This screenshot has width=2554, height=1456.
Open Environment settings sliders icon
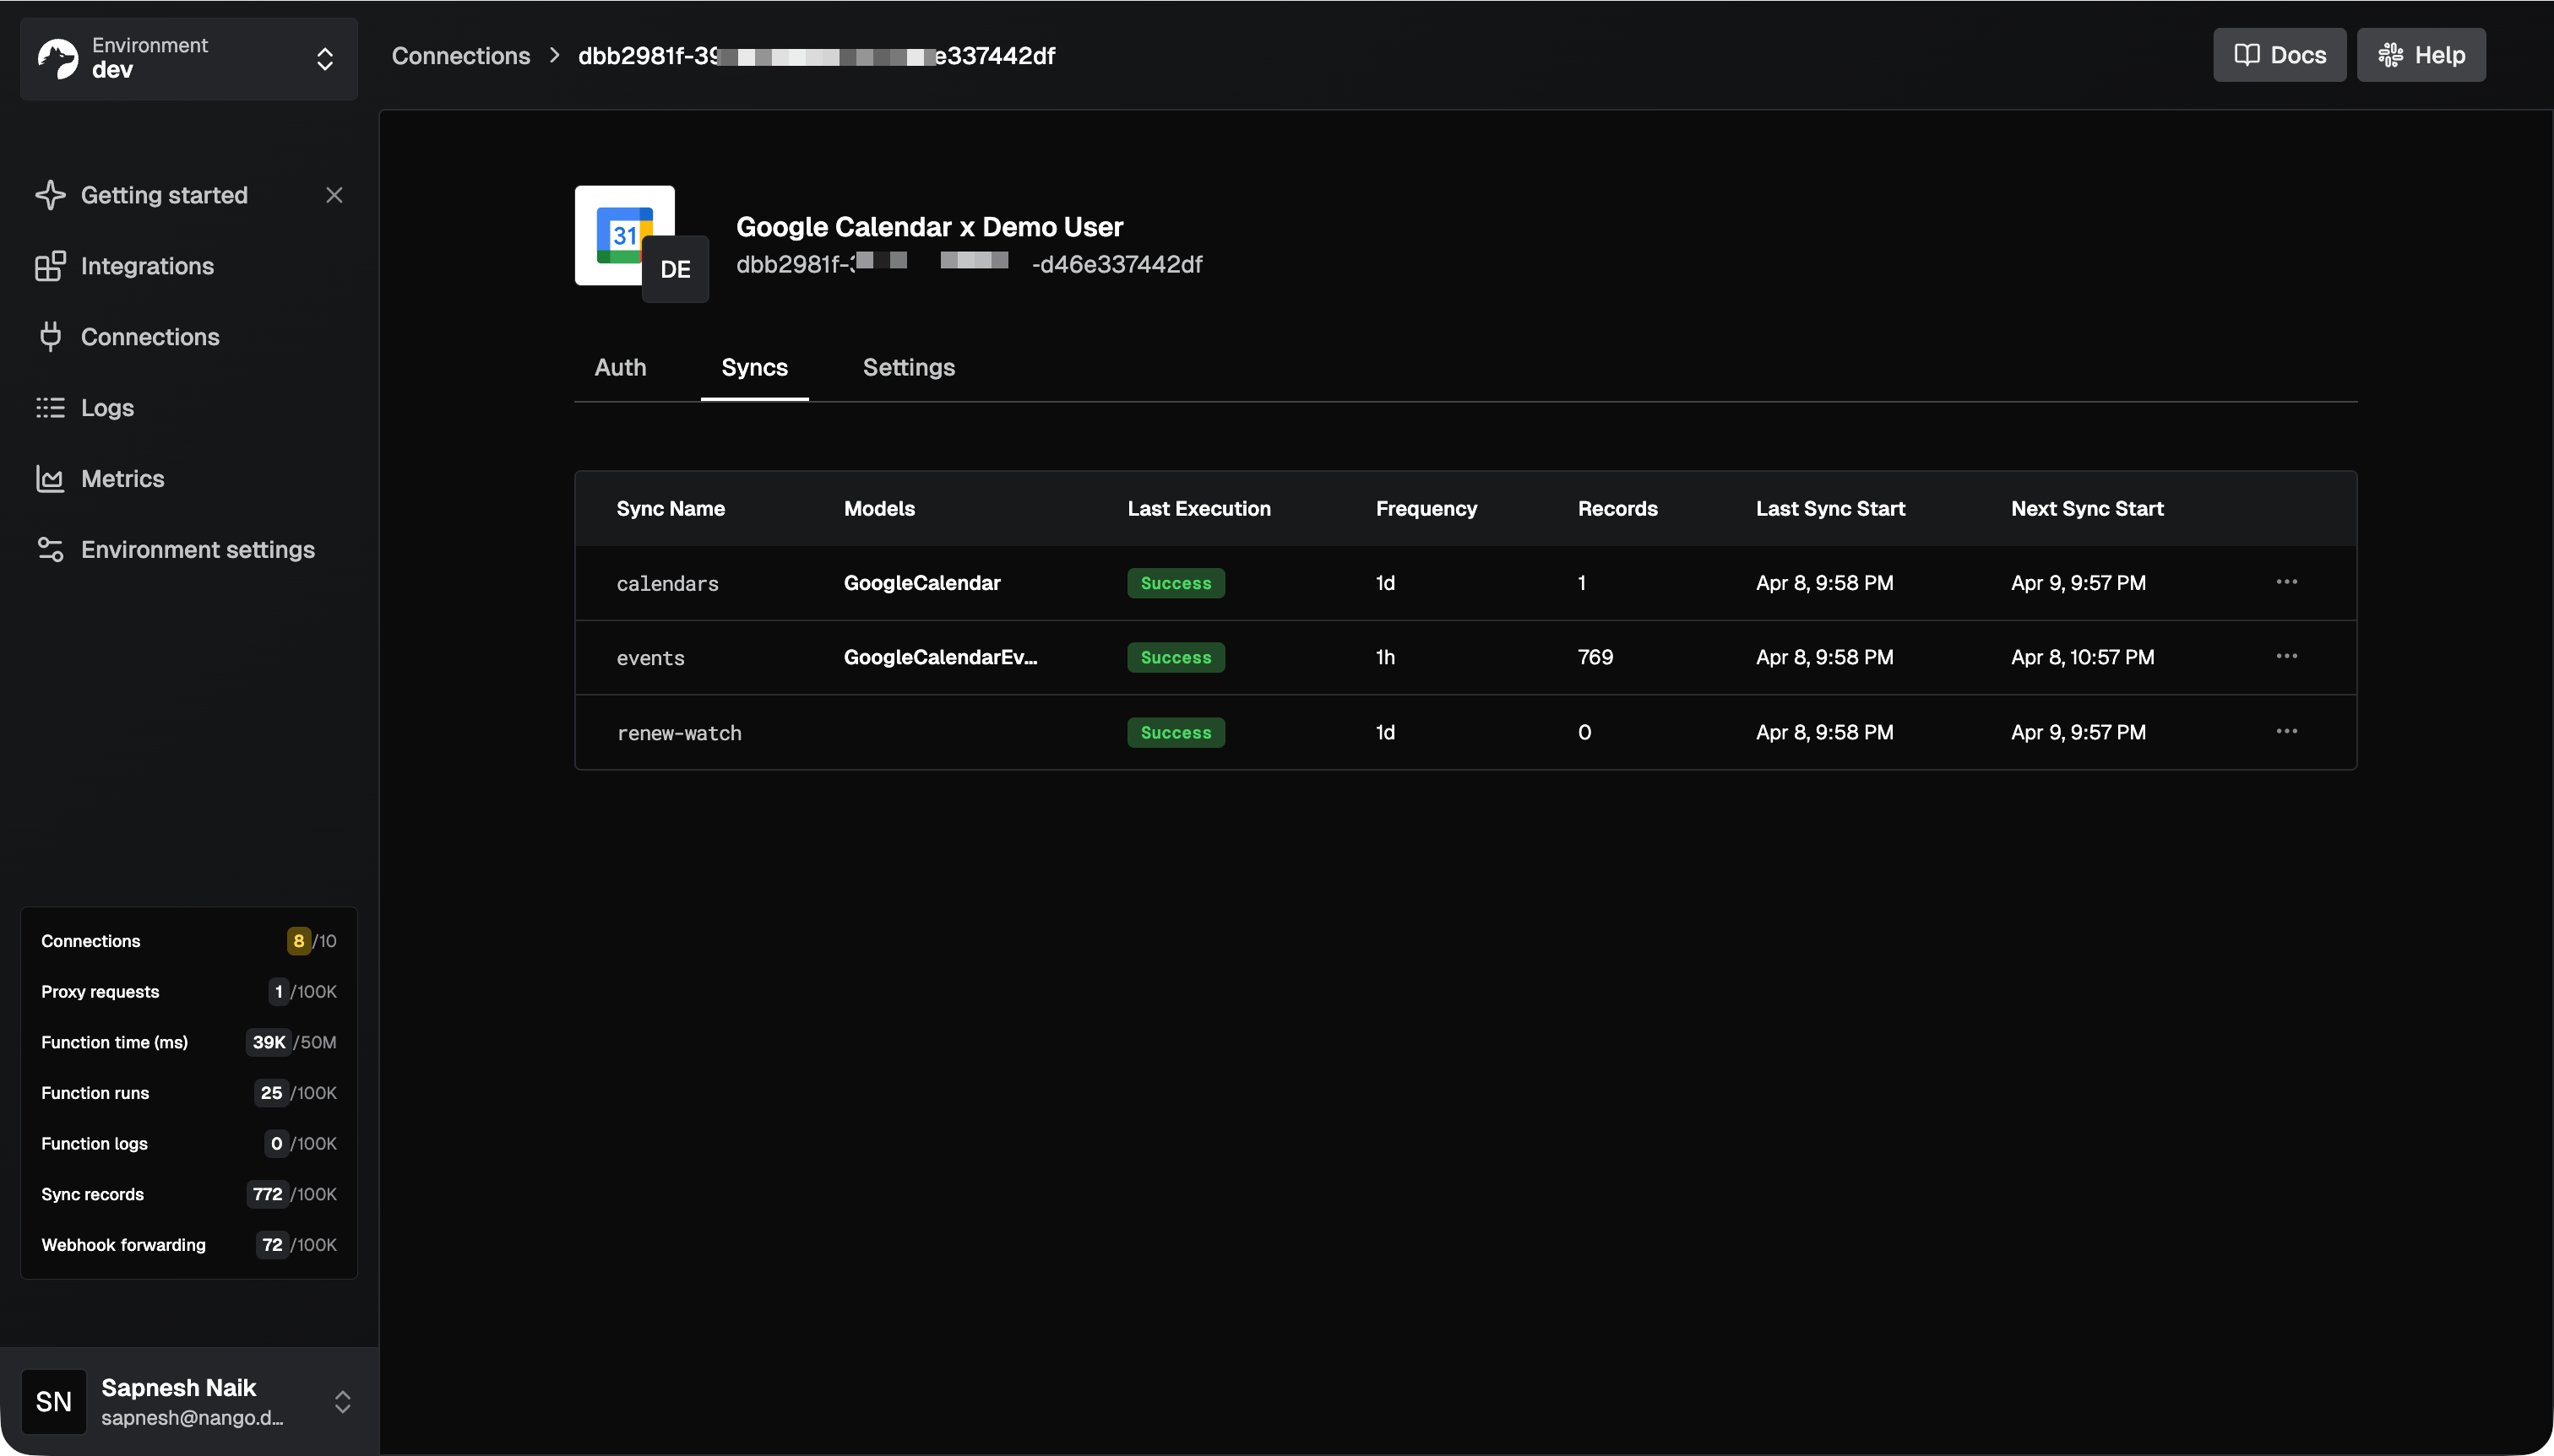50,550
